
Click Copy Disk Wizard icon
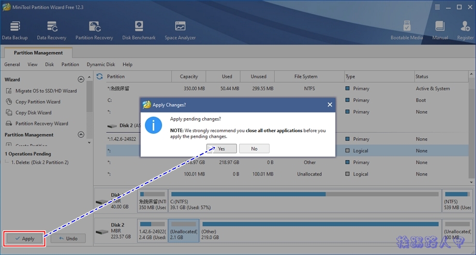(x=9, y=113)
